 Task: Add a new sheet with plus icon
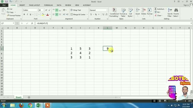(29, 97)
